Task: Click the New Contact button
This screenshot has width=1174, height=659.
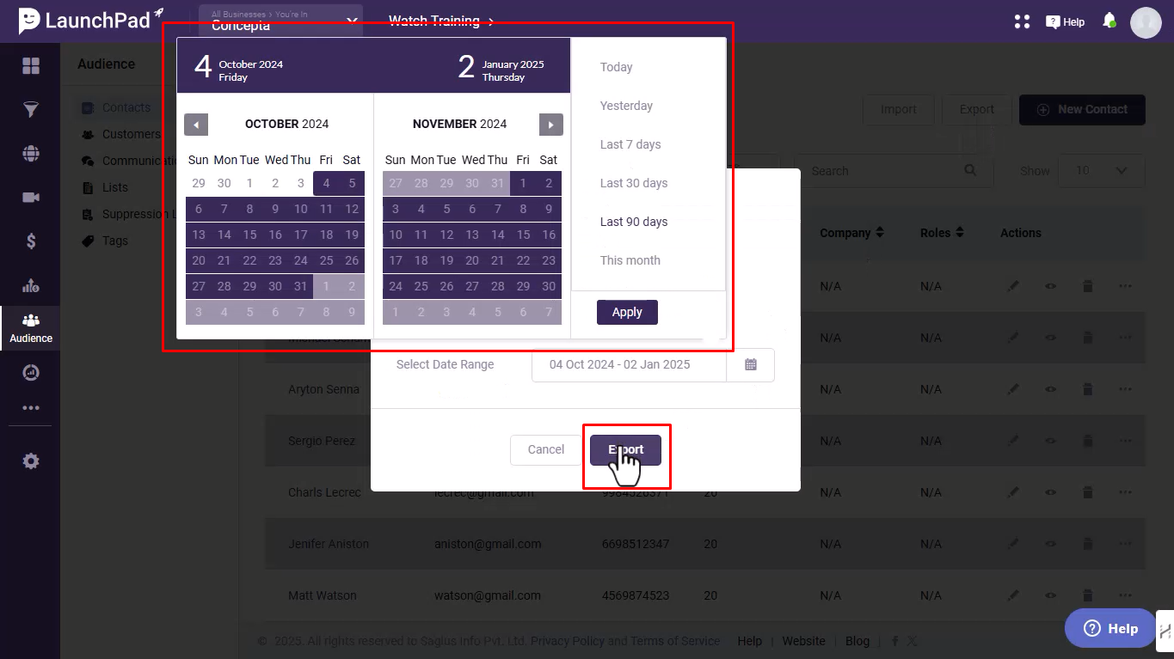Action: point(1082,109)
